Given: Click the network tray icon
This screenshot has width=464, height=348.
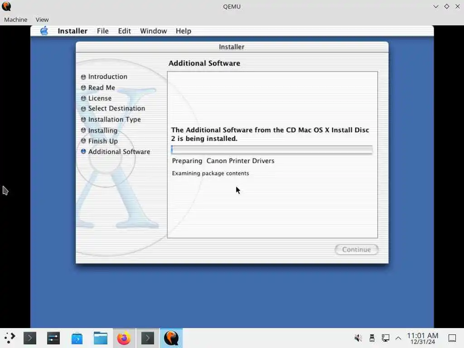Looking at the screenshot, I should point(385,338).
